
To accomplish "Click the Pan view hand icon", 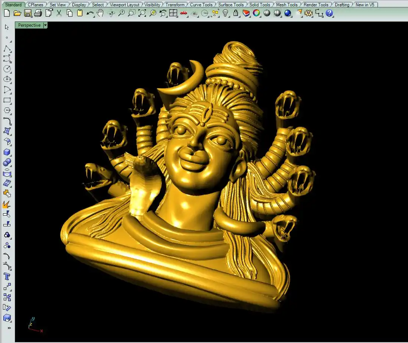I will pos(100,13).
